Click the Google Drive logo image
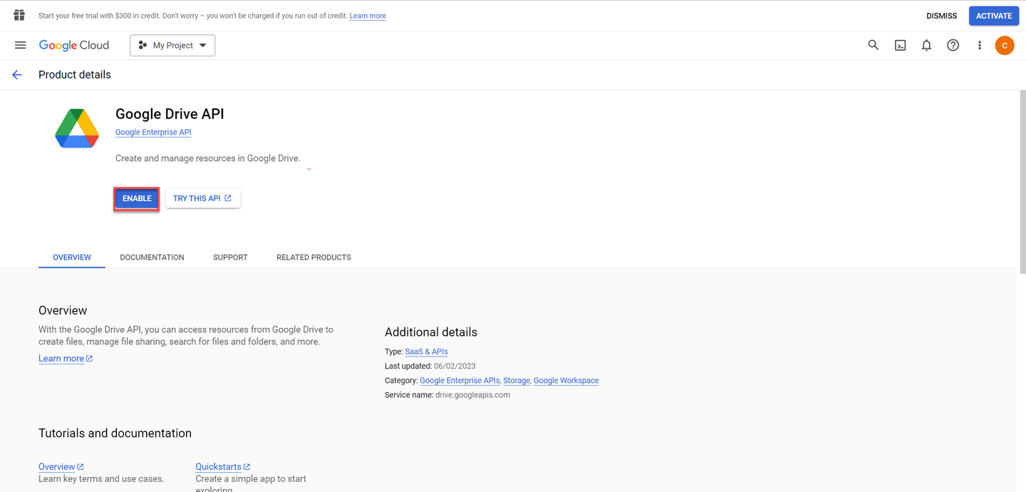 (77, 128)
